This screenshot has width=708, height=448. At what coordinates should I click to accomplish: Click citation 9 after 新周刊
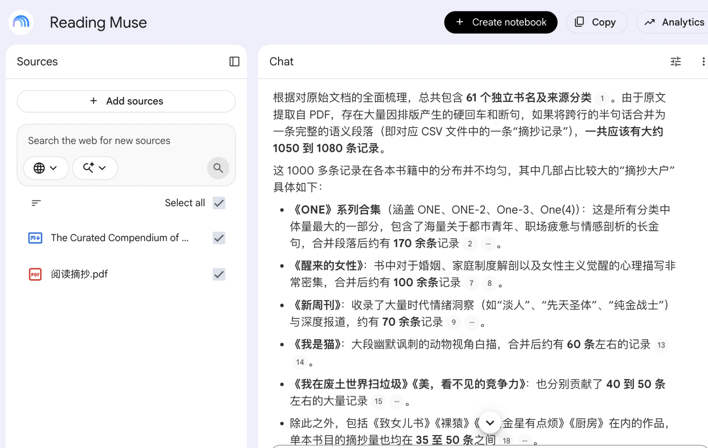click(x=454, y=322)
